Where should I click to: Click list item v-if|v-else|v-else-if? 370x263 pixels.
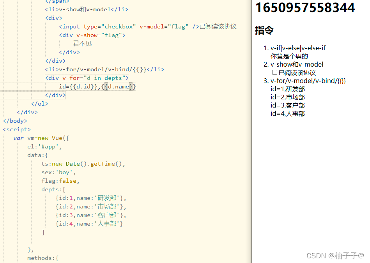coord(298,48)
